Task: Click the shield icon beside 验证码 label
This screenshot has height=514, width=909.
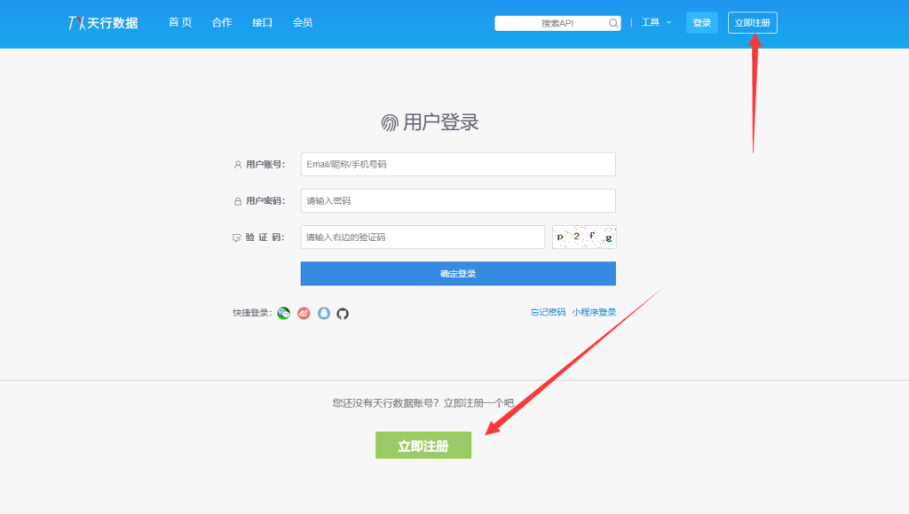Action: click(x=236, y=237)
